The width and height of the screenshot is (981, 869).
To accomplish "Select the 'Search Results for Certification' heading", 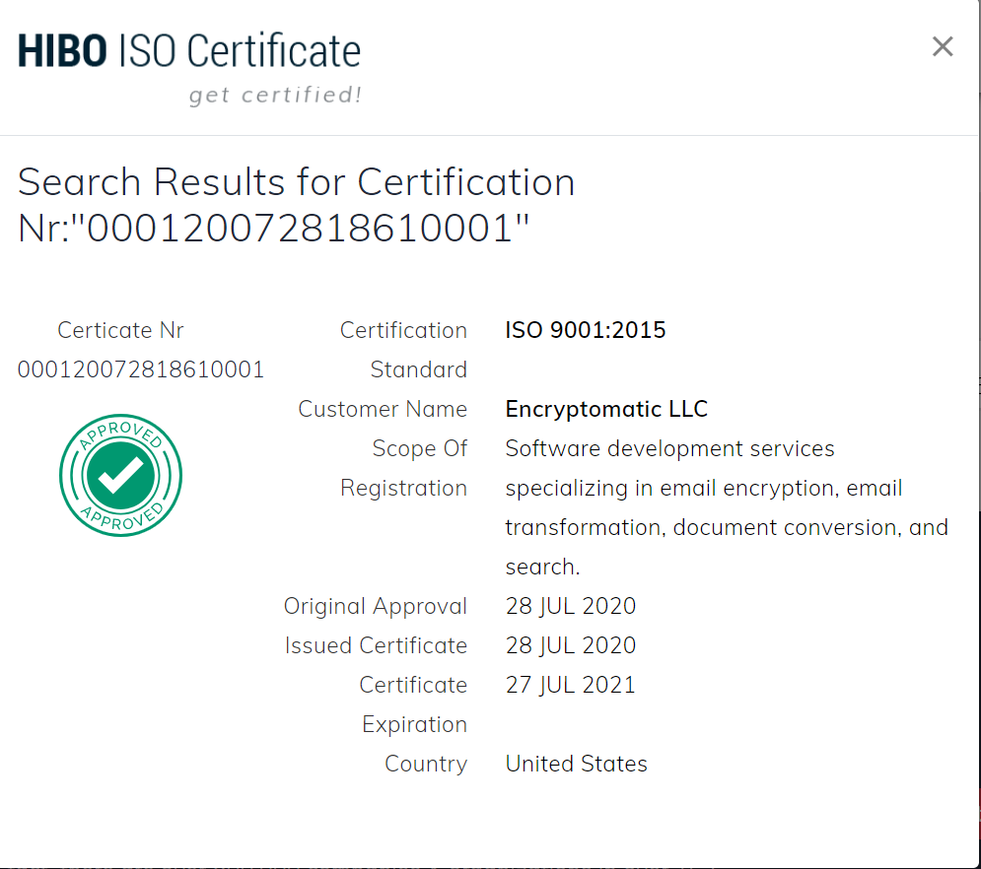I will [296, 204].
